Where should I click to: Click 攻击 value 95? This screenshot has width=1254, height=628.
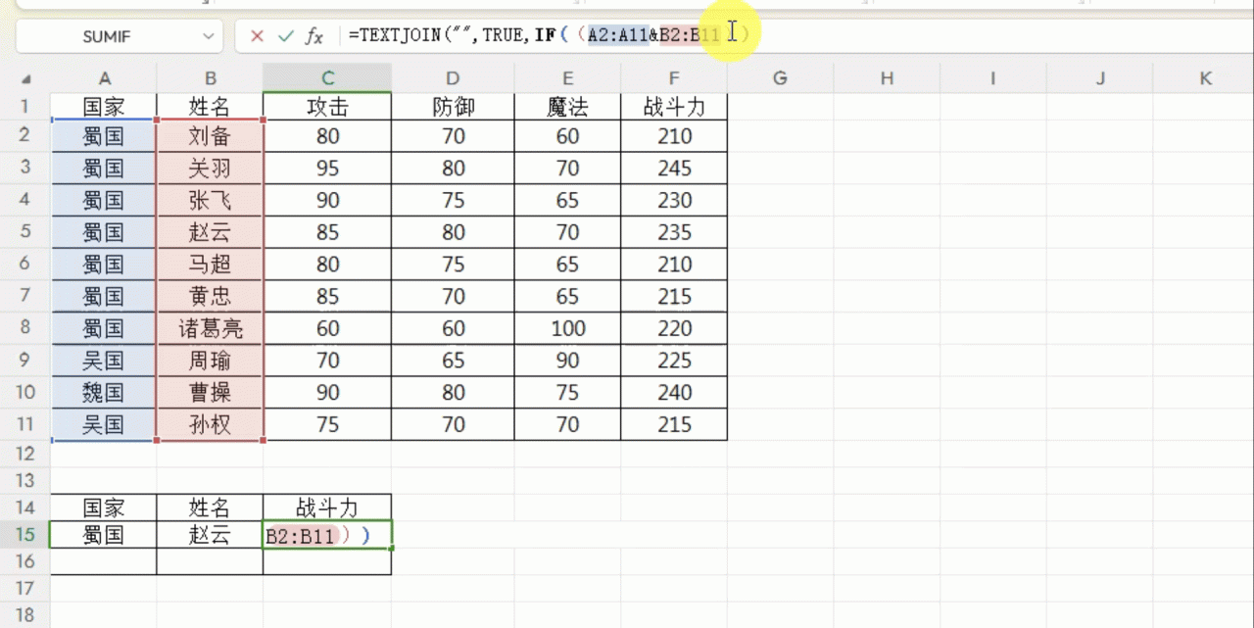(x=327, y=168)
